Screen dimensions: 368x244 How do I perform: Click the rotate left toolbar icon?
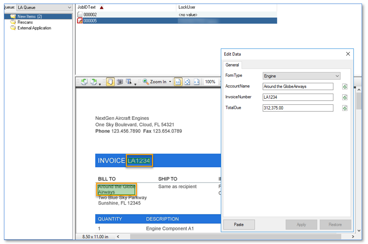pyautogui.click(x=84, y=82)
